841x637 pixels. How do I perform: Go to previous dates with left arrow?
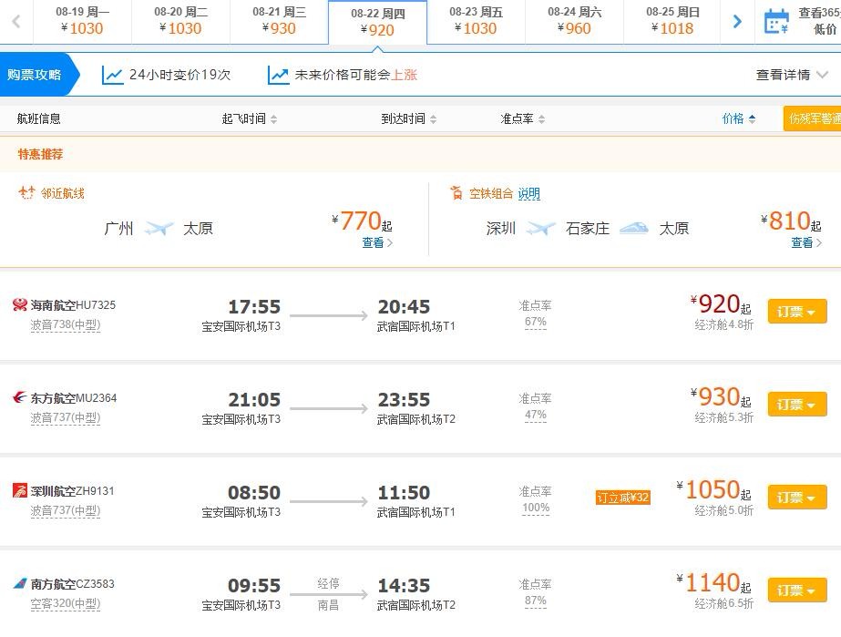pos(16,22)
